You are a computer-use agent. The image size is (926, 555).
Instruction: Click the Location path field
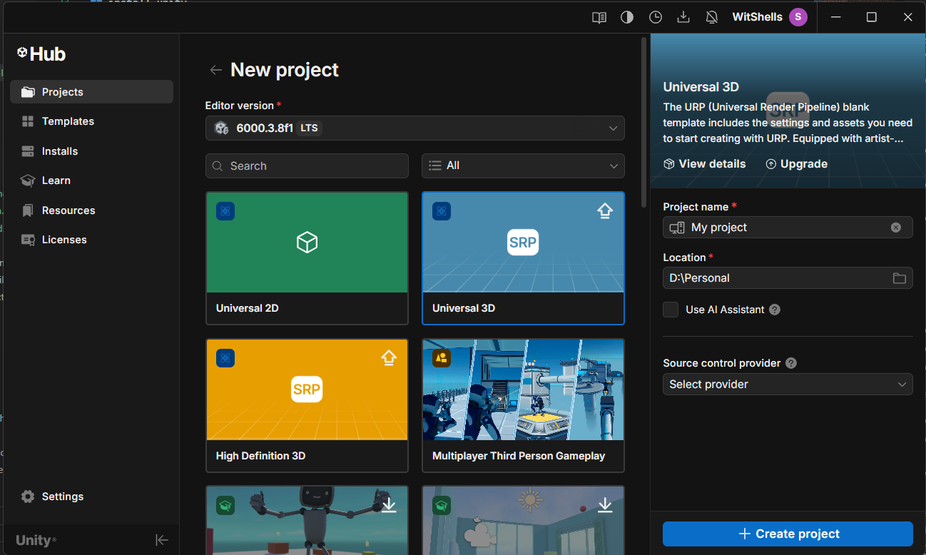tap(788, 278)
